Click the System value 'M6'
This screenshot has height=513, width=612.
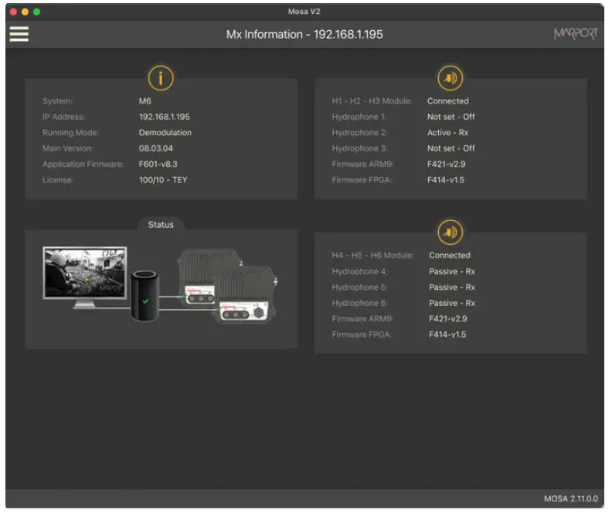pyautogui.click(x=144, y=101)
